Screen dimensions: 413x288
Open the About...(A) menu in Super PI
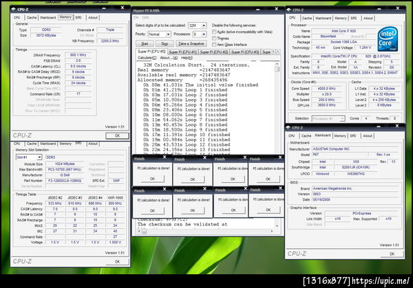click(169, 58)
